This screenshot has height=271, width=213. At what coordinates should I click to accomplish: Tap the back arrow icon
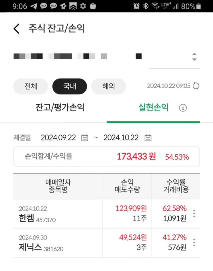coord(17,29)
